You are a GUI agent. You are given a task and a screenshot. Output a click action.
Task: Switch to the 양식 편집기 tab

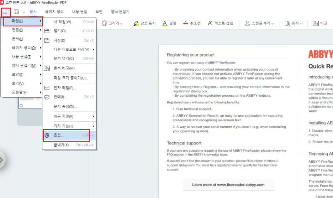(x=120, y=12)
